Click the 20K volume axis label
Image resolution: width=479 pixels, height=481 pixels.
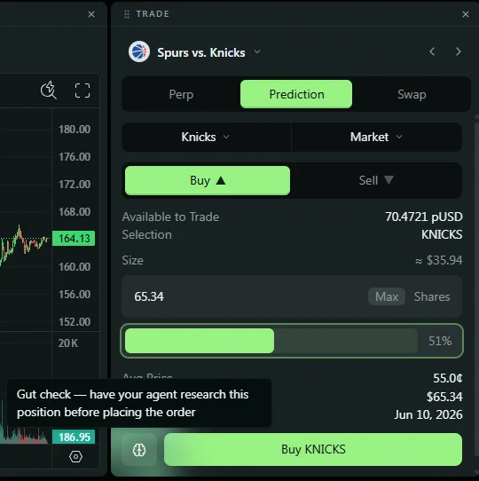pyautogui.click(x=68, y=343)
